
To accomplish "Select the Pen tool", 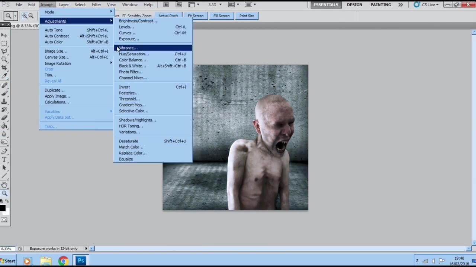I will 4,152.
